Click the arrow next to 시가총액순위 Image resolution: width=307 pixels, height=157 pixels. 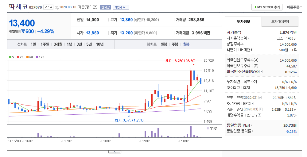249,38
